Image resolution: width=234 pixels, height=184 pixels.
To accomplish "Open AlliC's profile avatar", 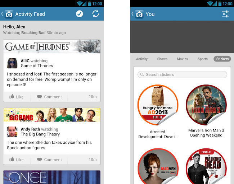I will click(x=12, y=63).
